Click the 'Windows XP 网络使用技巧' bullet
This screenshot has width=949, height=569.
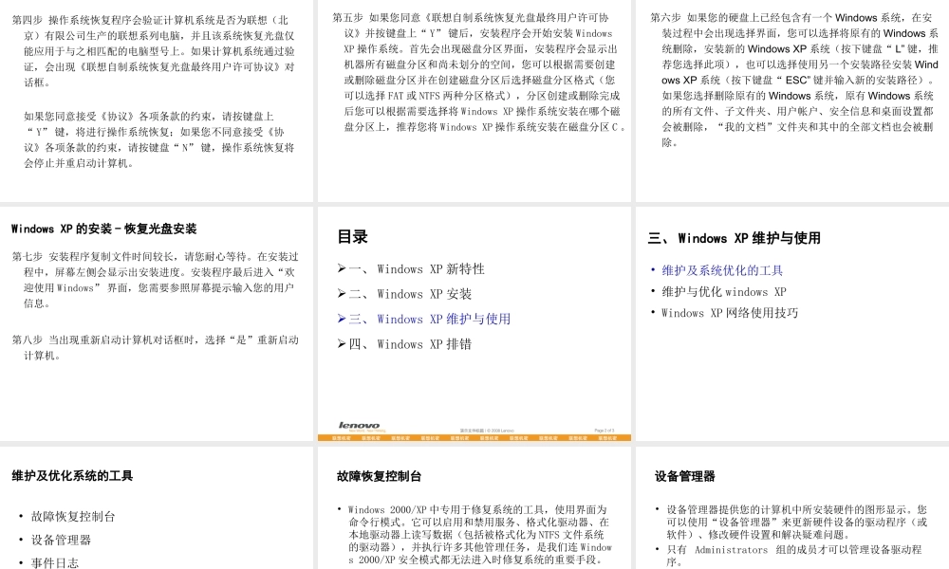(x=729, y=313)
